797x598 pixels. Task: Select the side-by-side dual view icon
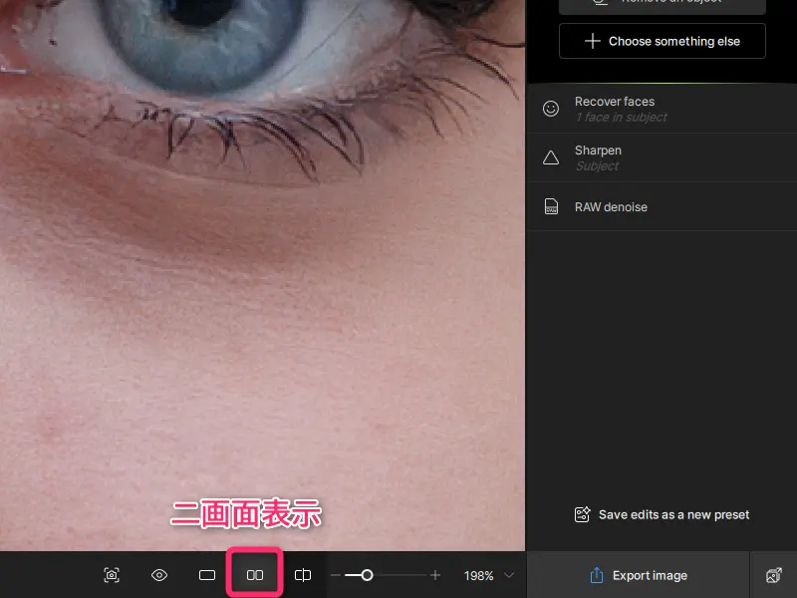point(255,575)
